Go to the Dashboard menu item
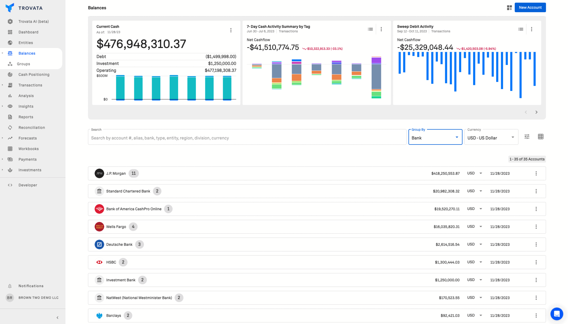Screen dimensions: 568x324 click(28, 32)
